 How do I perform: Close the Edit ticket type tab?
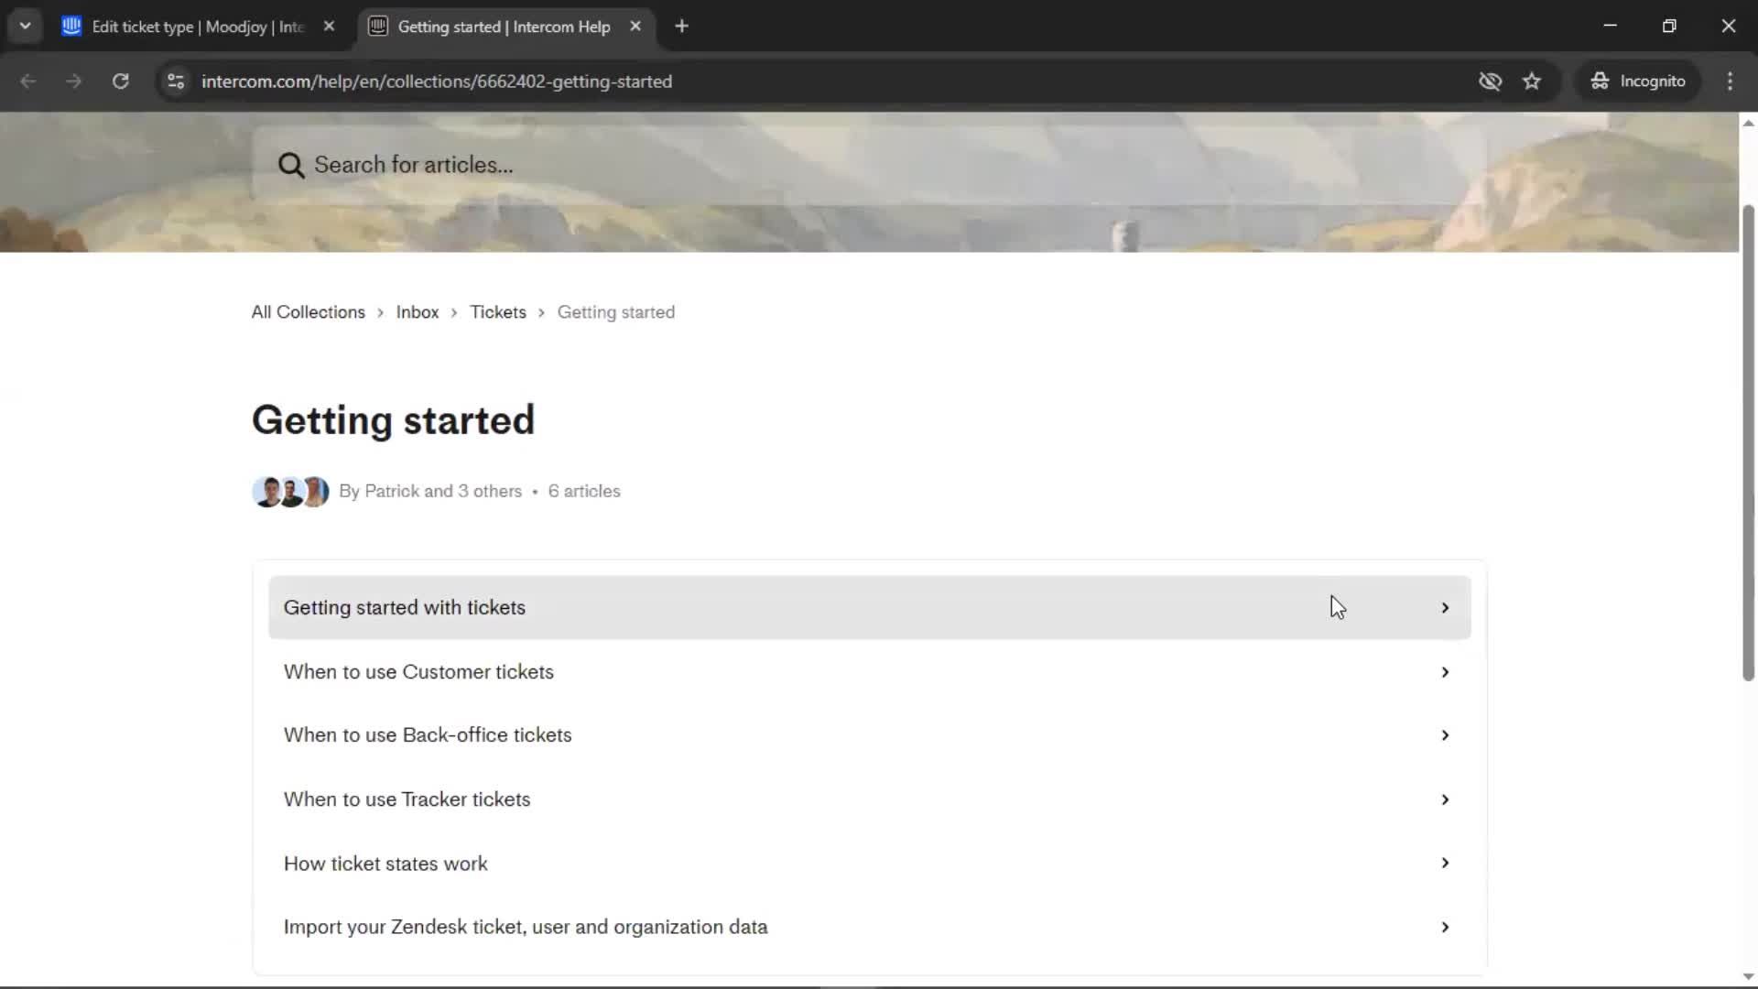pyautogui.click(x=330, y=27)
